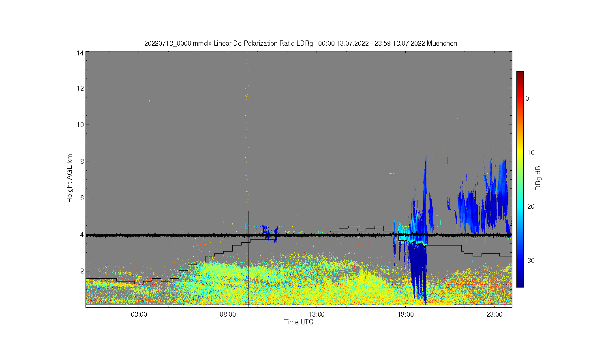This screenshot has height=364, width=608.
Task: Click the 08:00 time tick label
Action: [228, 315]
